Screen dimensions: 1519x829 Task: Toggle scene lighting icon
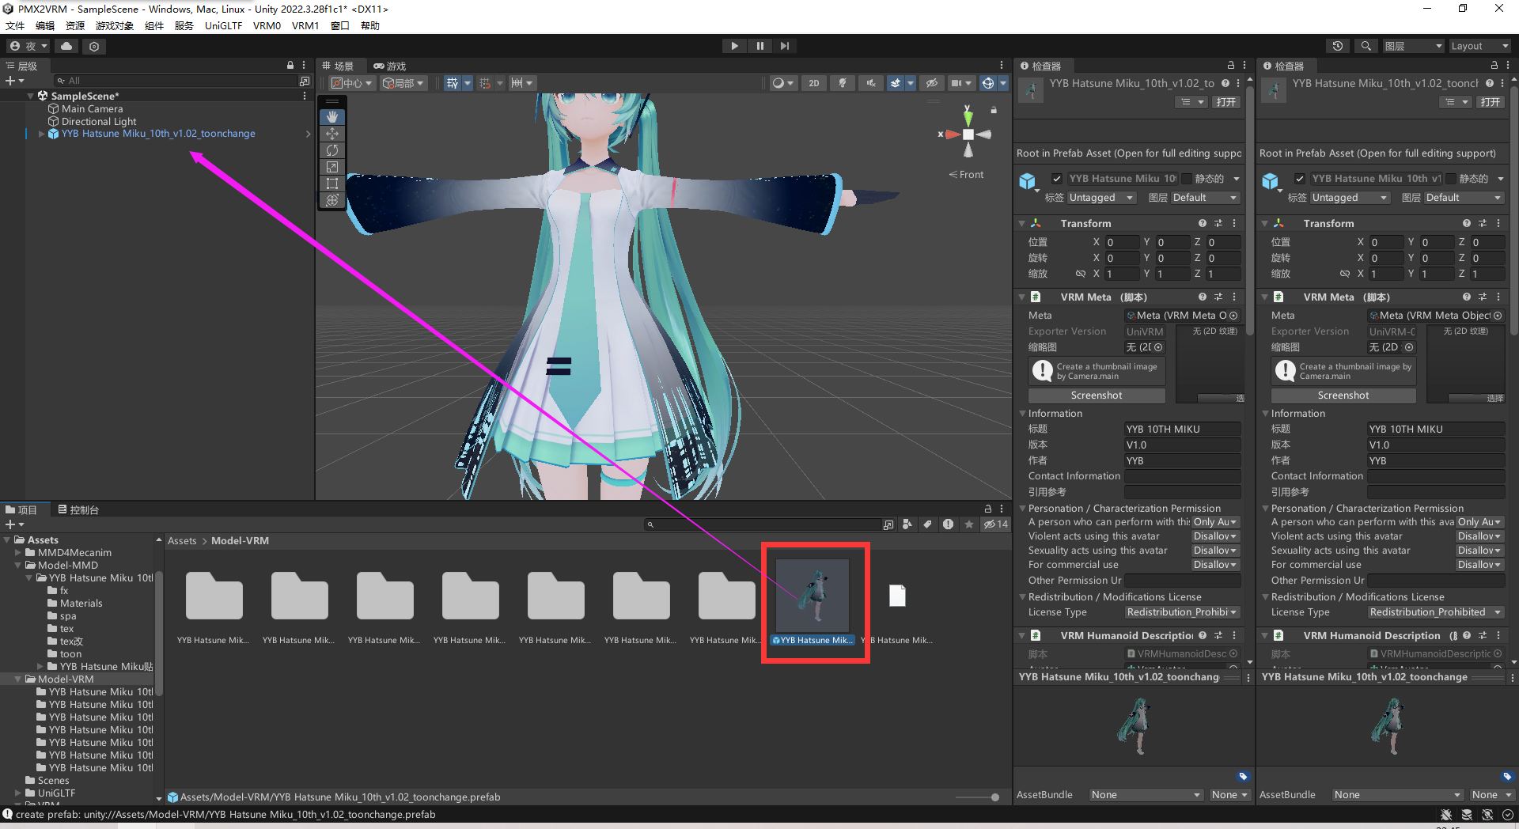843,82
